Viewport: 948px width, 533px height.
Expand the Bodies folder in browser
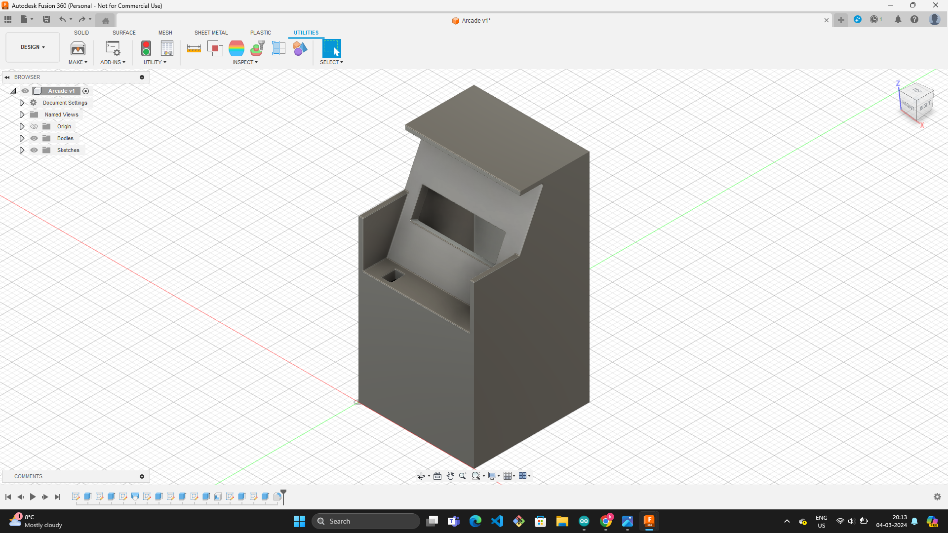22,138
